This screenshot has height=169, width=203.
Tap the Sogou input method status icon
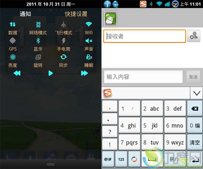click(143, 4)
